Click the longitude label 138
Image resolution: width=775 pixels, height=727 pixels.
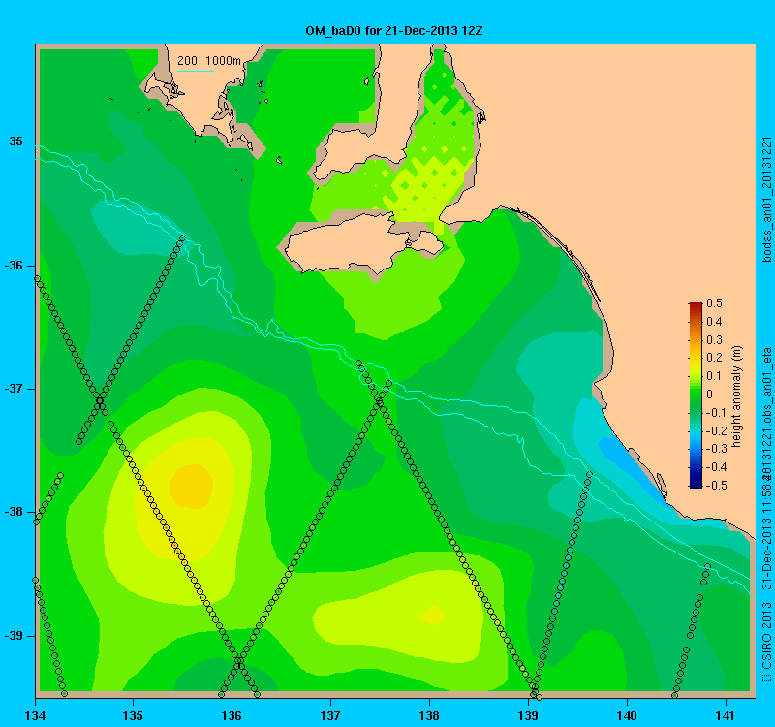click(429, 715)
